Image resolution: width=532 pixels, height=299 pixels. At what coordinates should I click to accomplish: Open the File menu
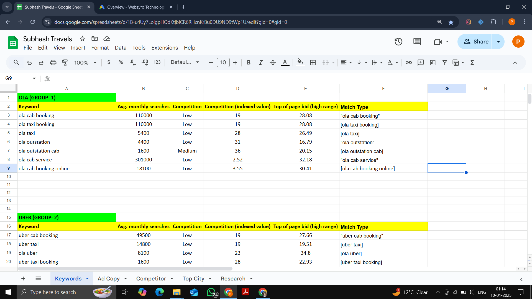28,48
